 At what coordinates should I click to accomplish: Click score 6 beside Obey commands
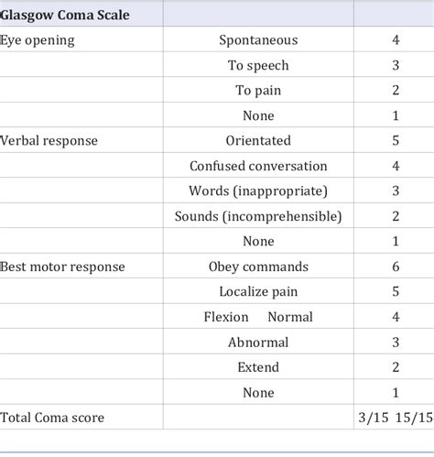tap(396, 267)
